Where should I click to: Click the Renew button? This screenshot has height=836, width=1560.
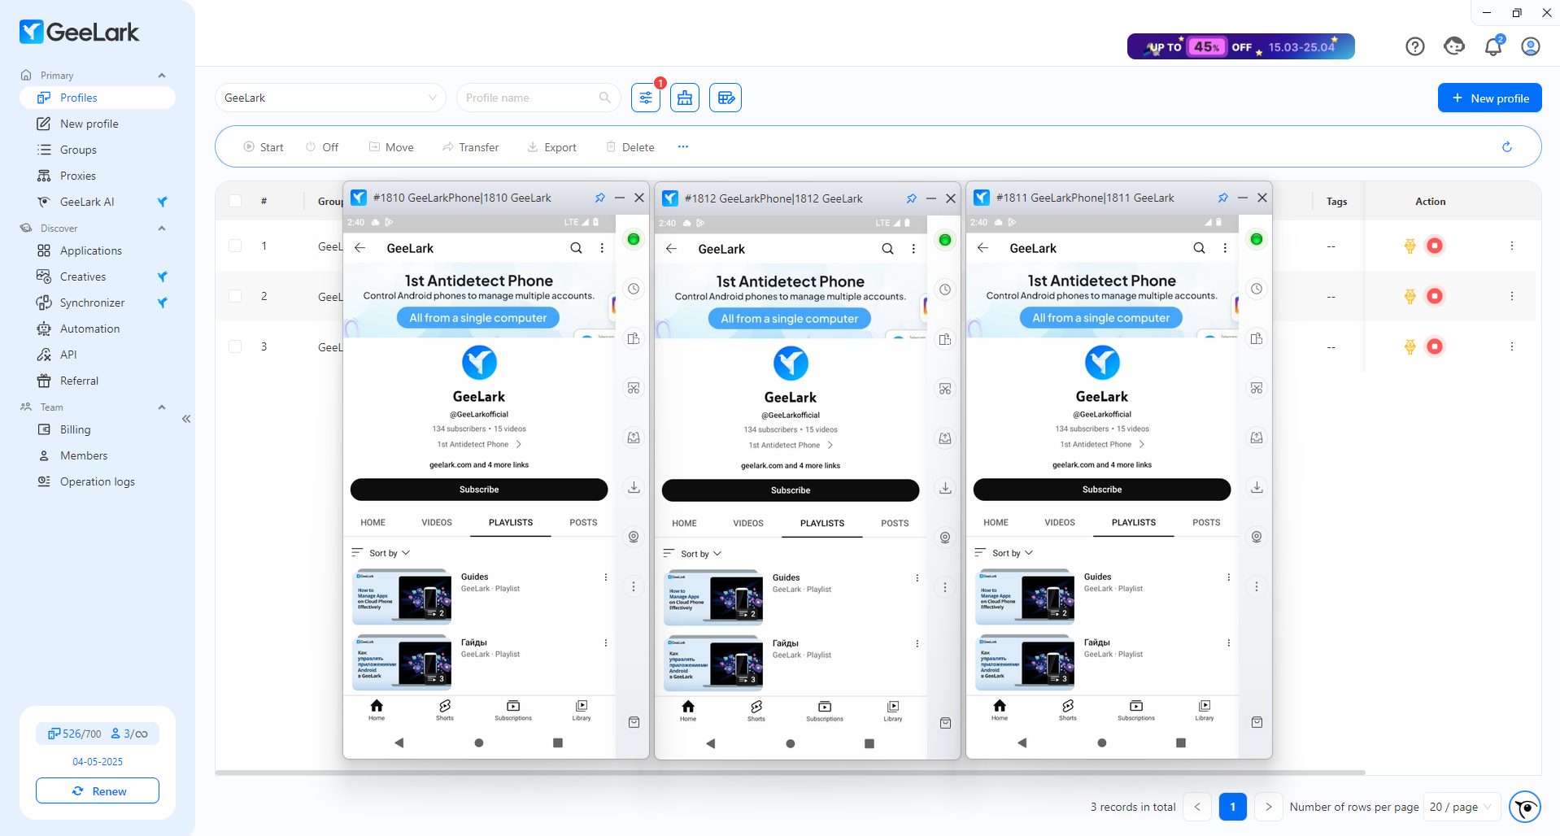click(x=98, y=791)
